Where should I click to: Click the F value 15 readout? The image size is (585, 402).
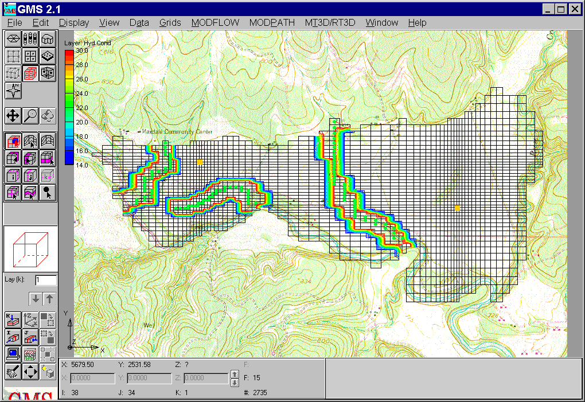pyautogui.click(x=256, y=378)
